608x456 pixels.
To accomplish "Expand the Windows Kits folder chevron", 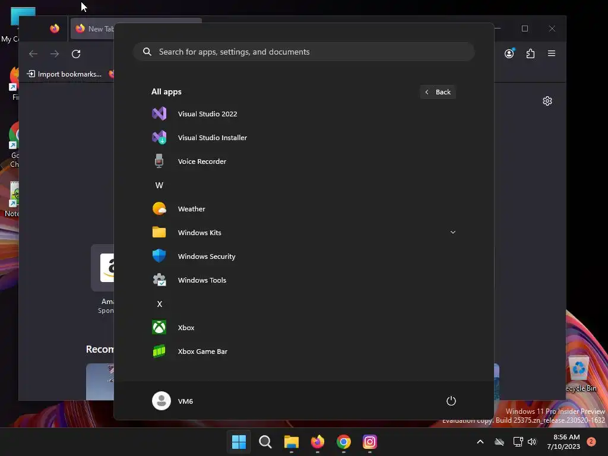I will 453,232.
